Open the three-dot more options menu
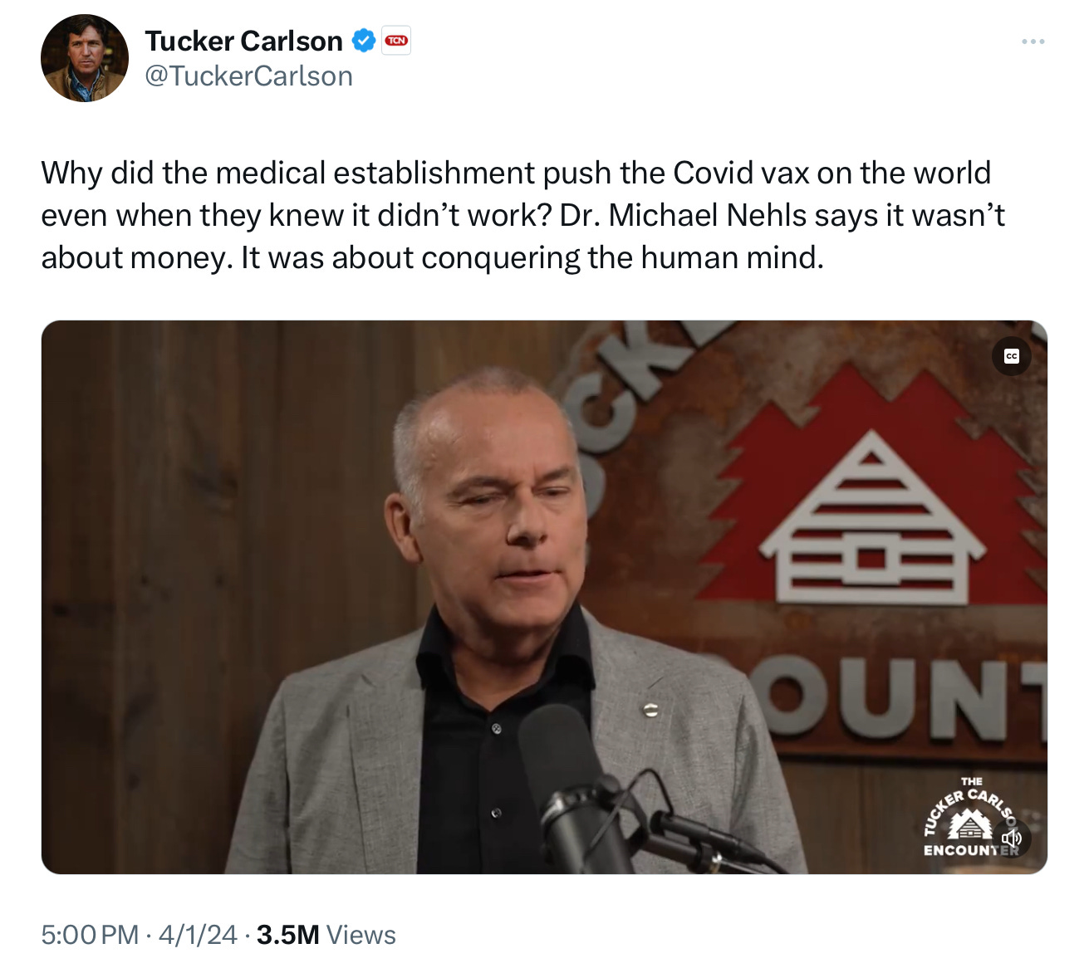 tap(1033, 42)
